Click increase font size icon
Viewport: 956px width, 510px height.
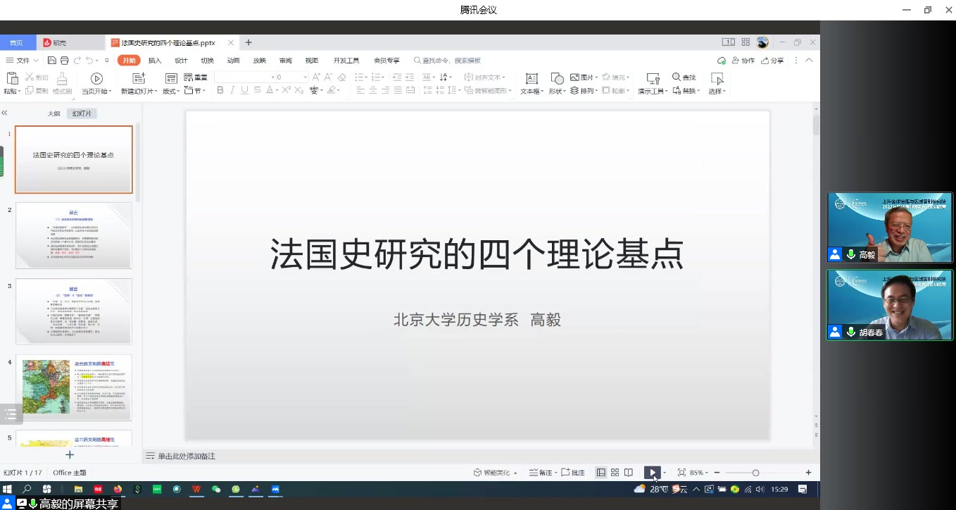(317, 77)
